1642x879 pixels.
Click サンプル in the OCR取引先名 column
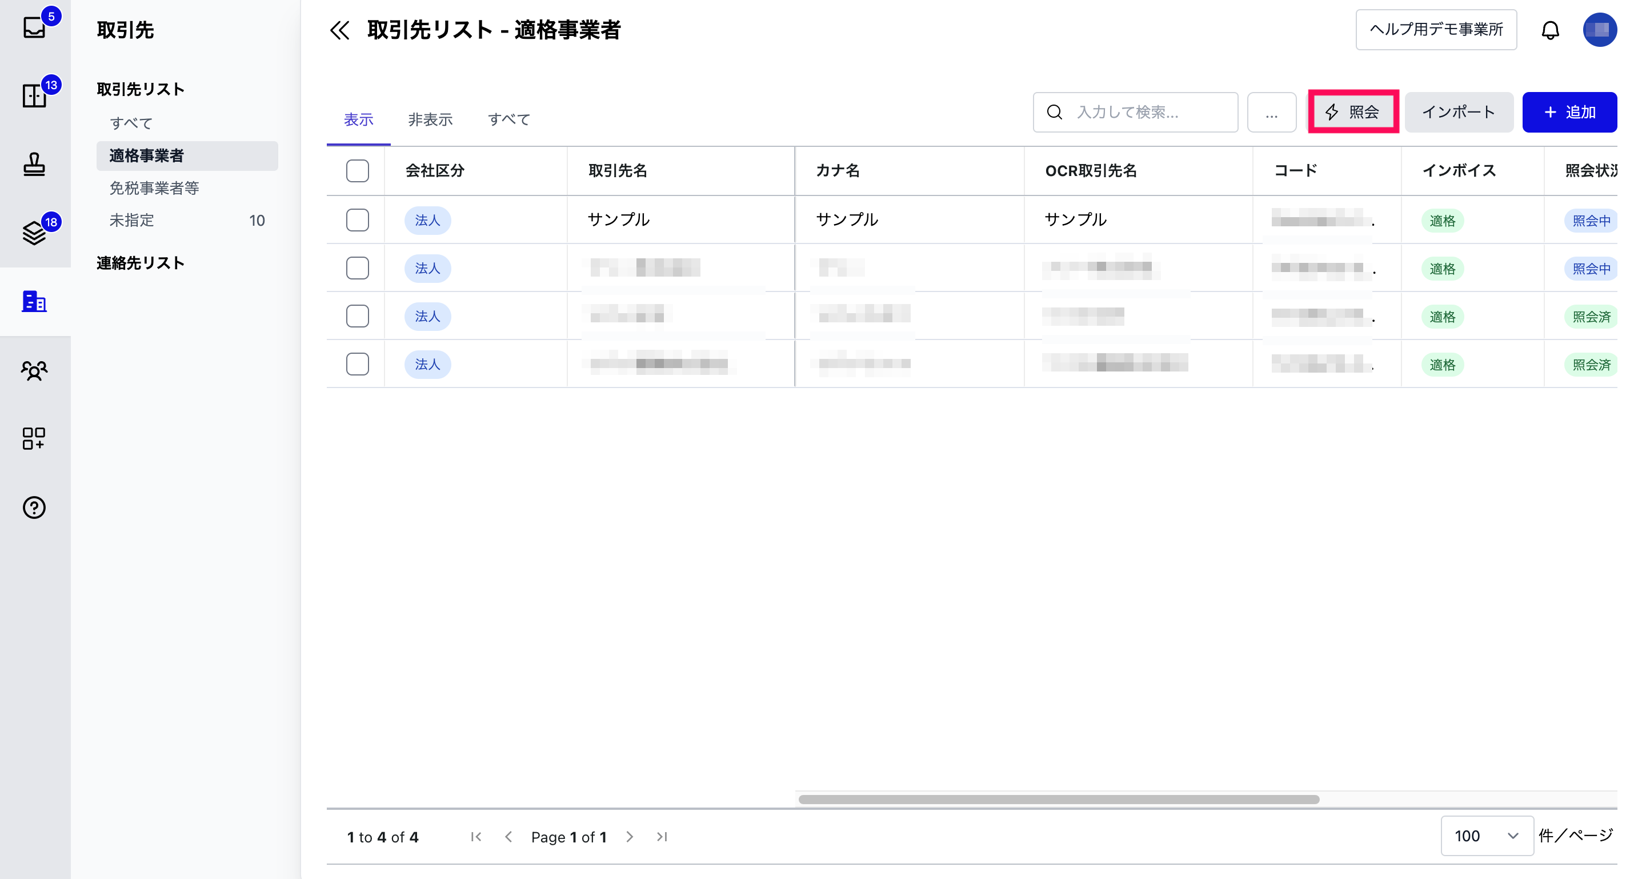(x=1076, y=220)
